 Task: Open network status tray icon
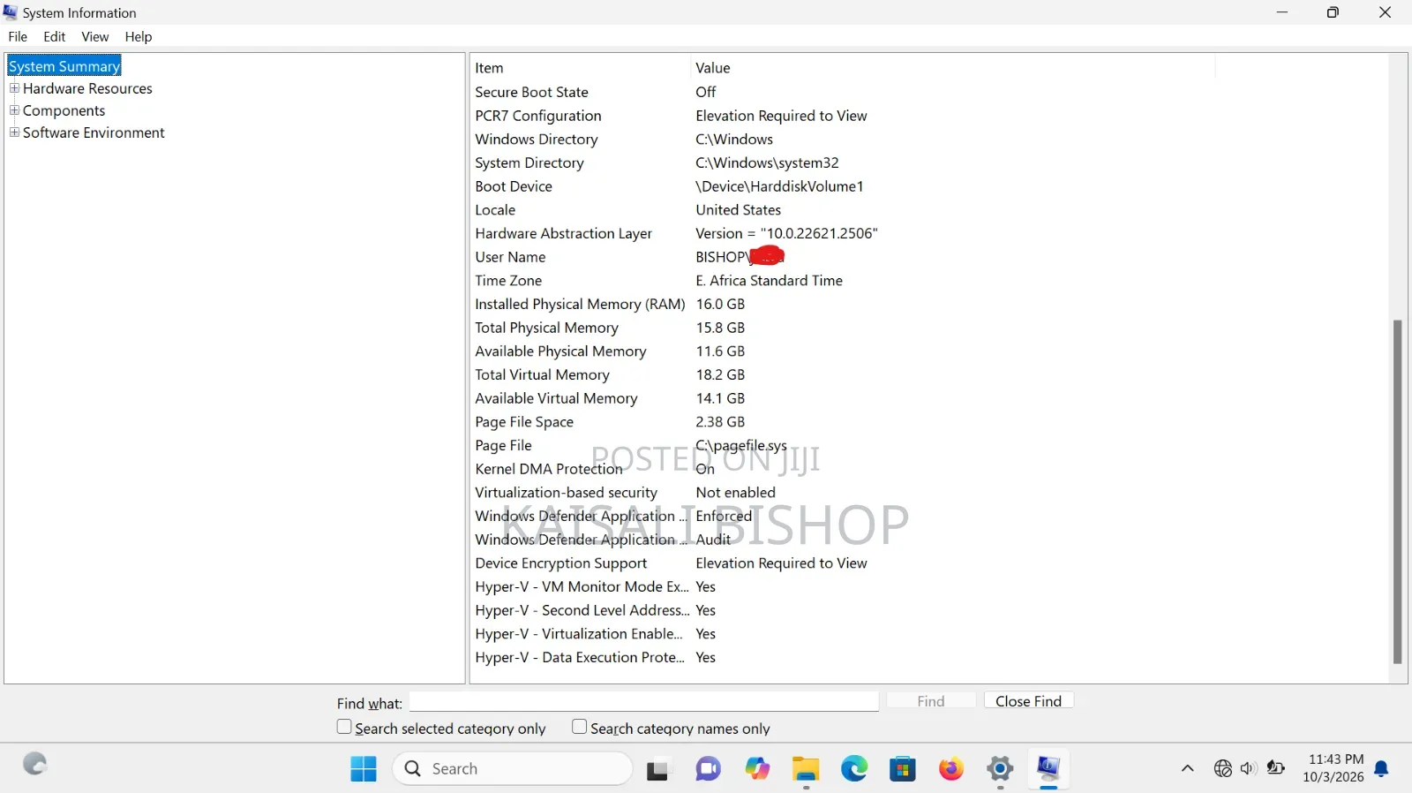coord(1222,768)
